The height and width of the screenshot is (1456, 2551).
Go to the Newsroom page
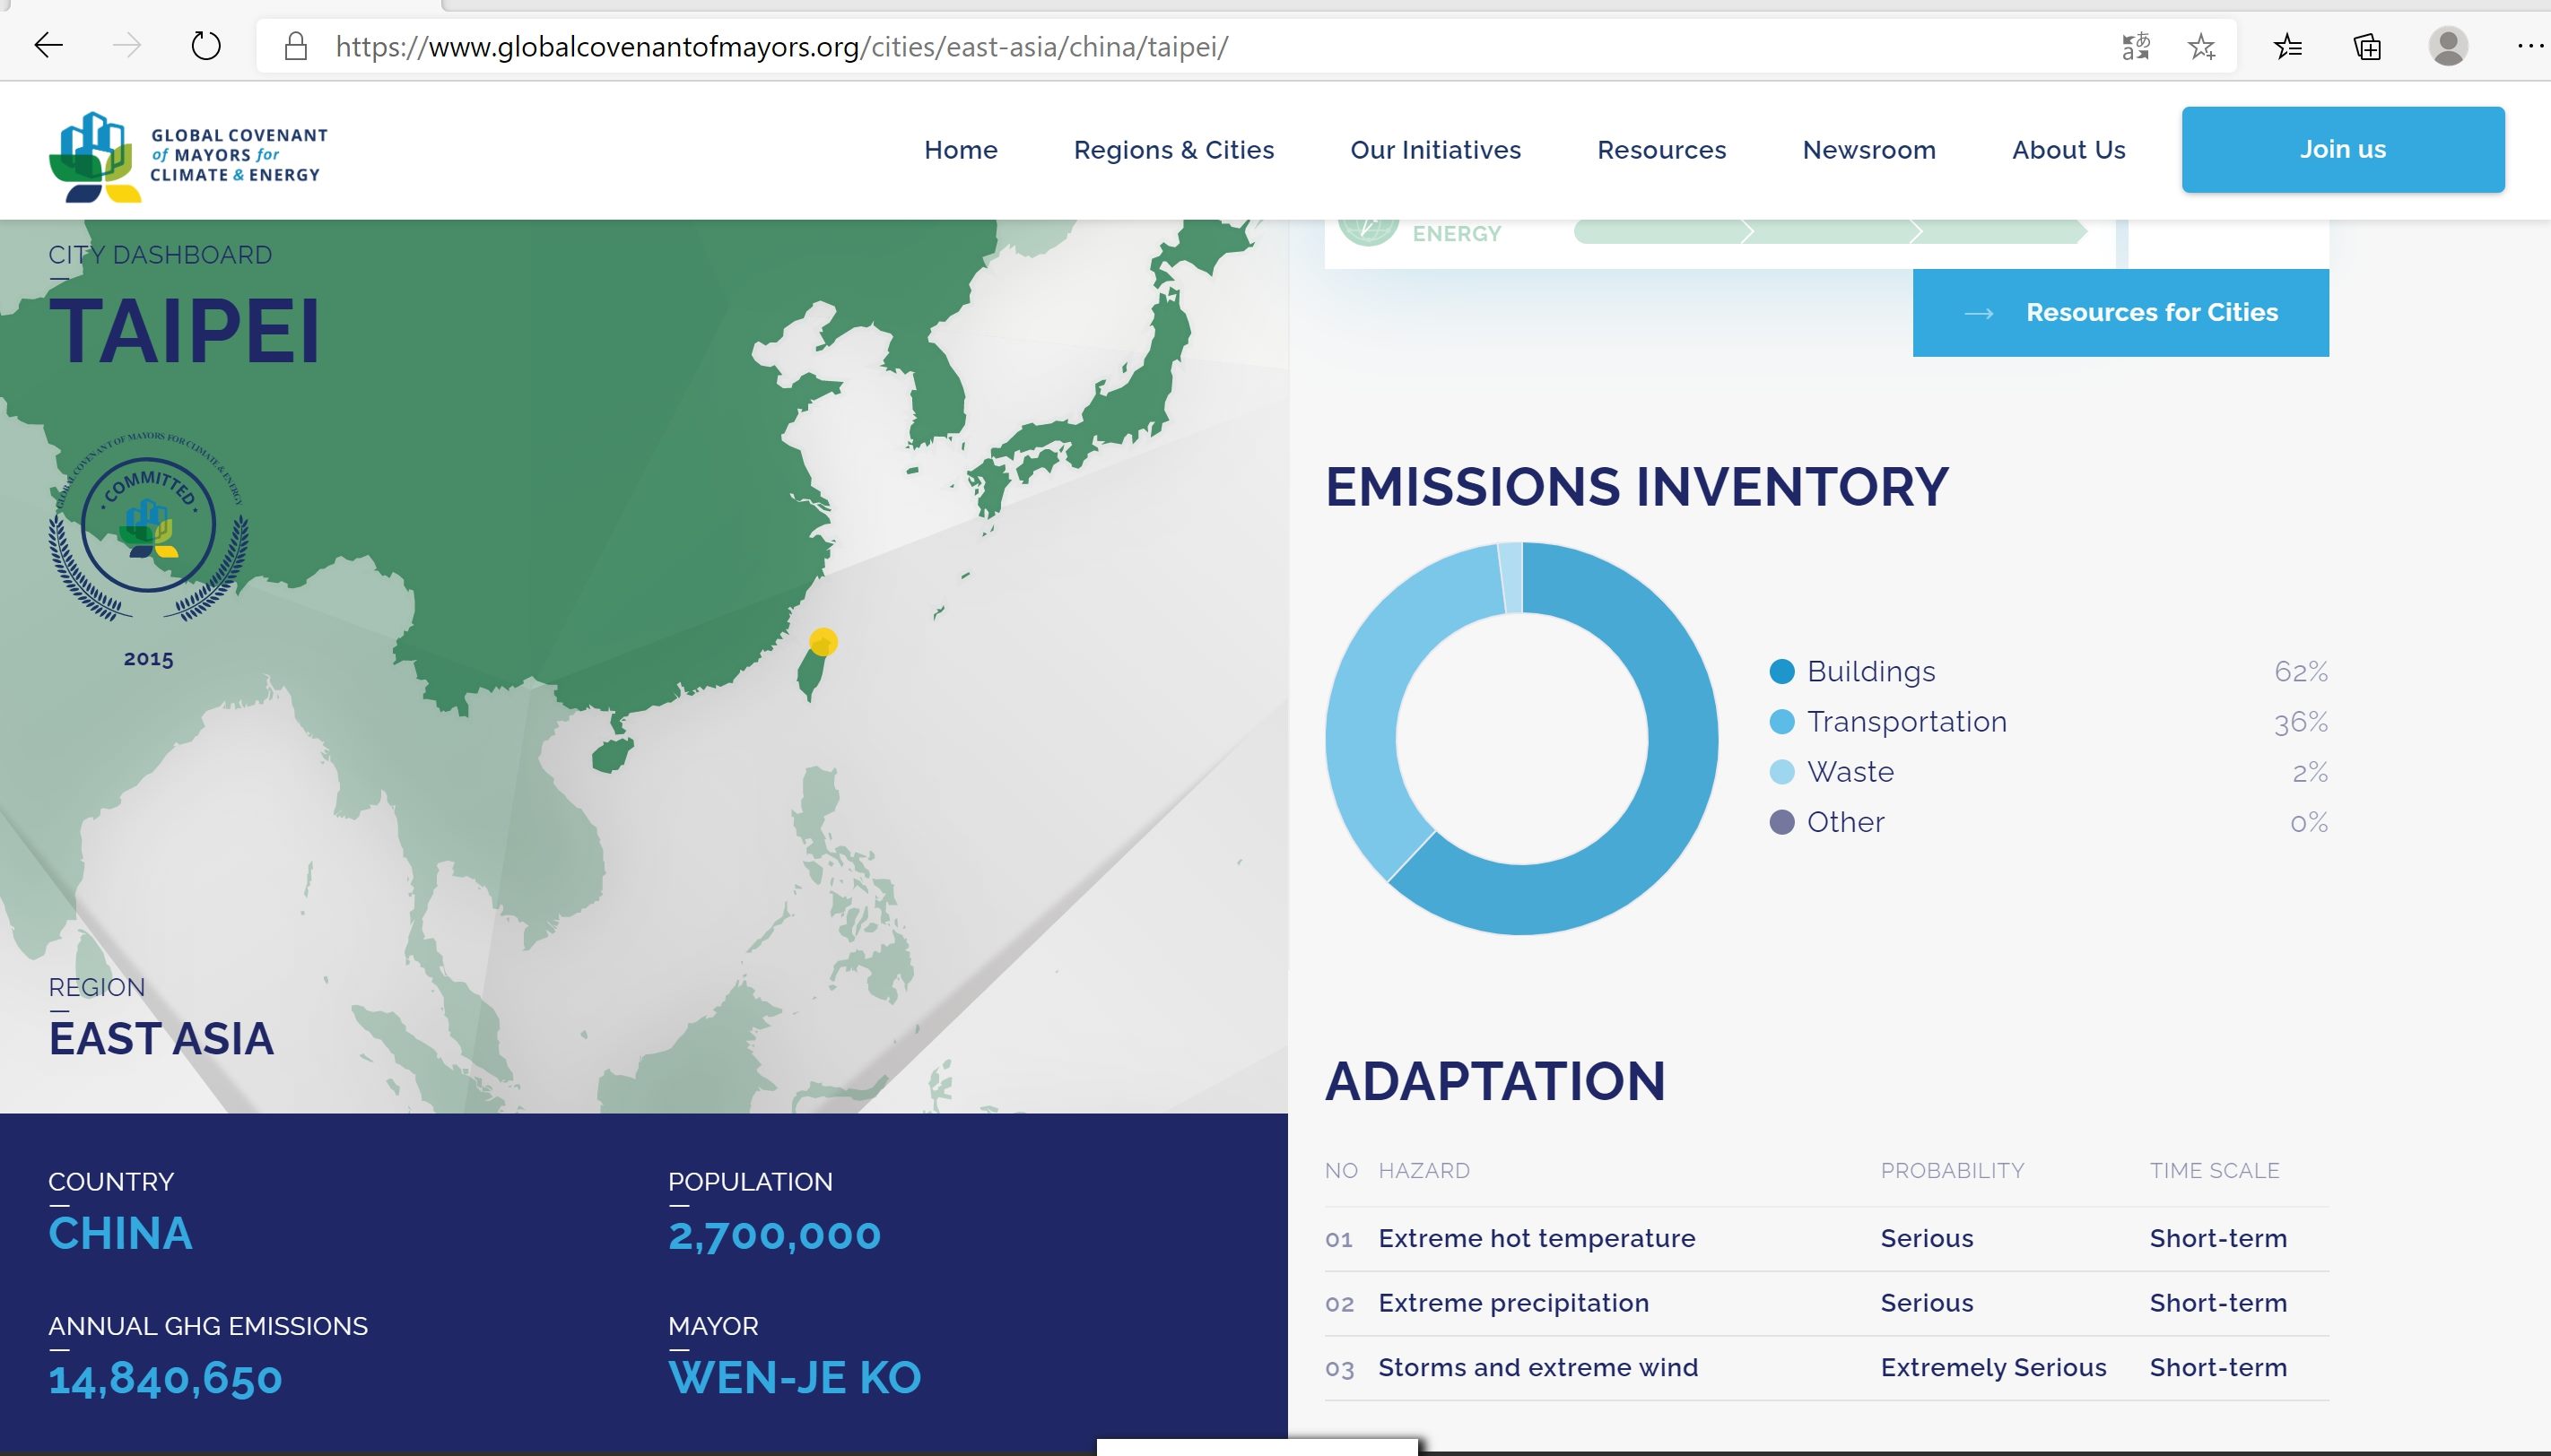1868,150
